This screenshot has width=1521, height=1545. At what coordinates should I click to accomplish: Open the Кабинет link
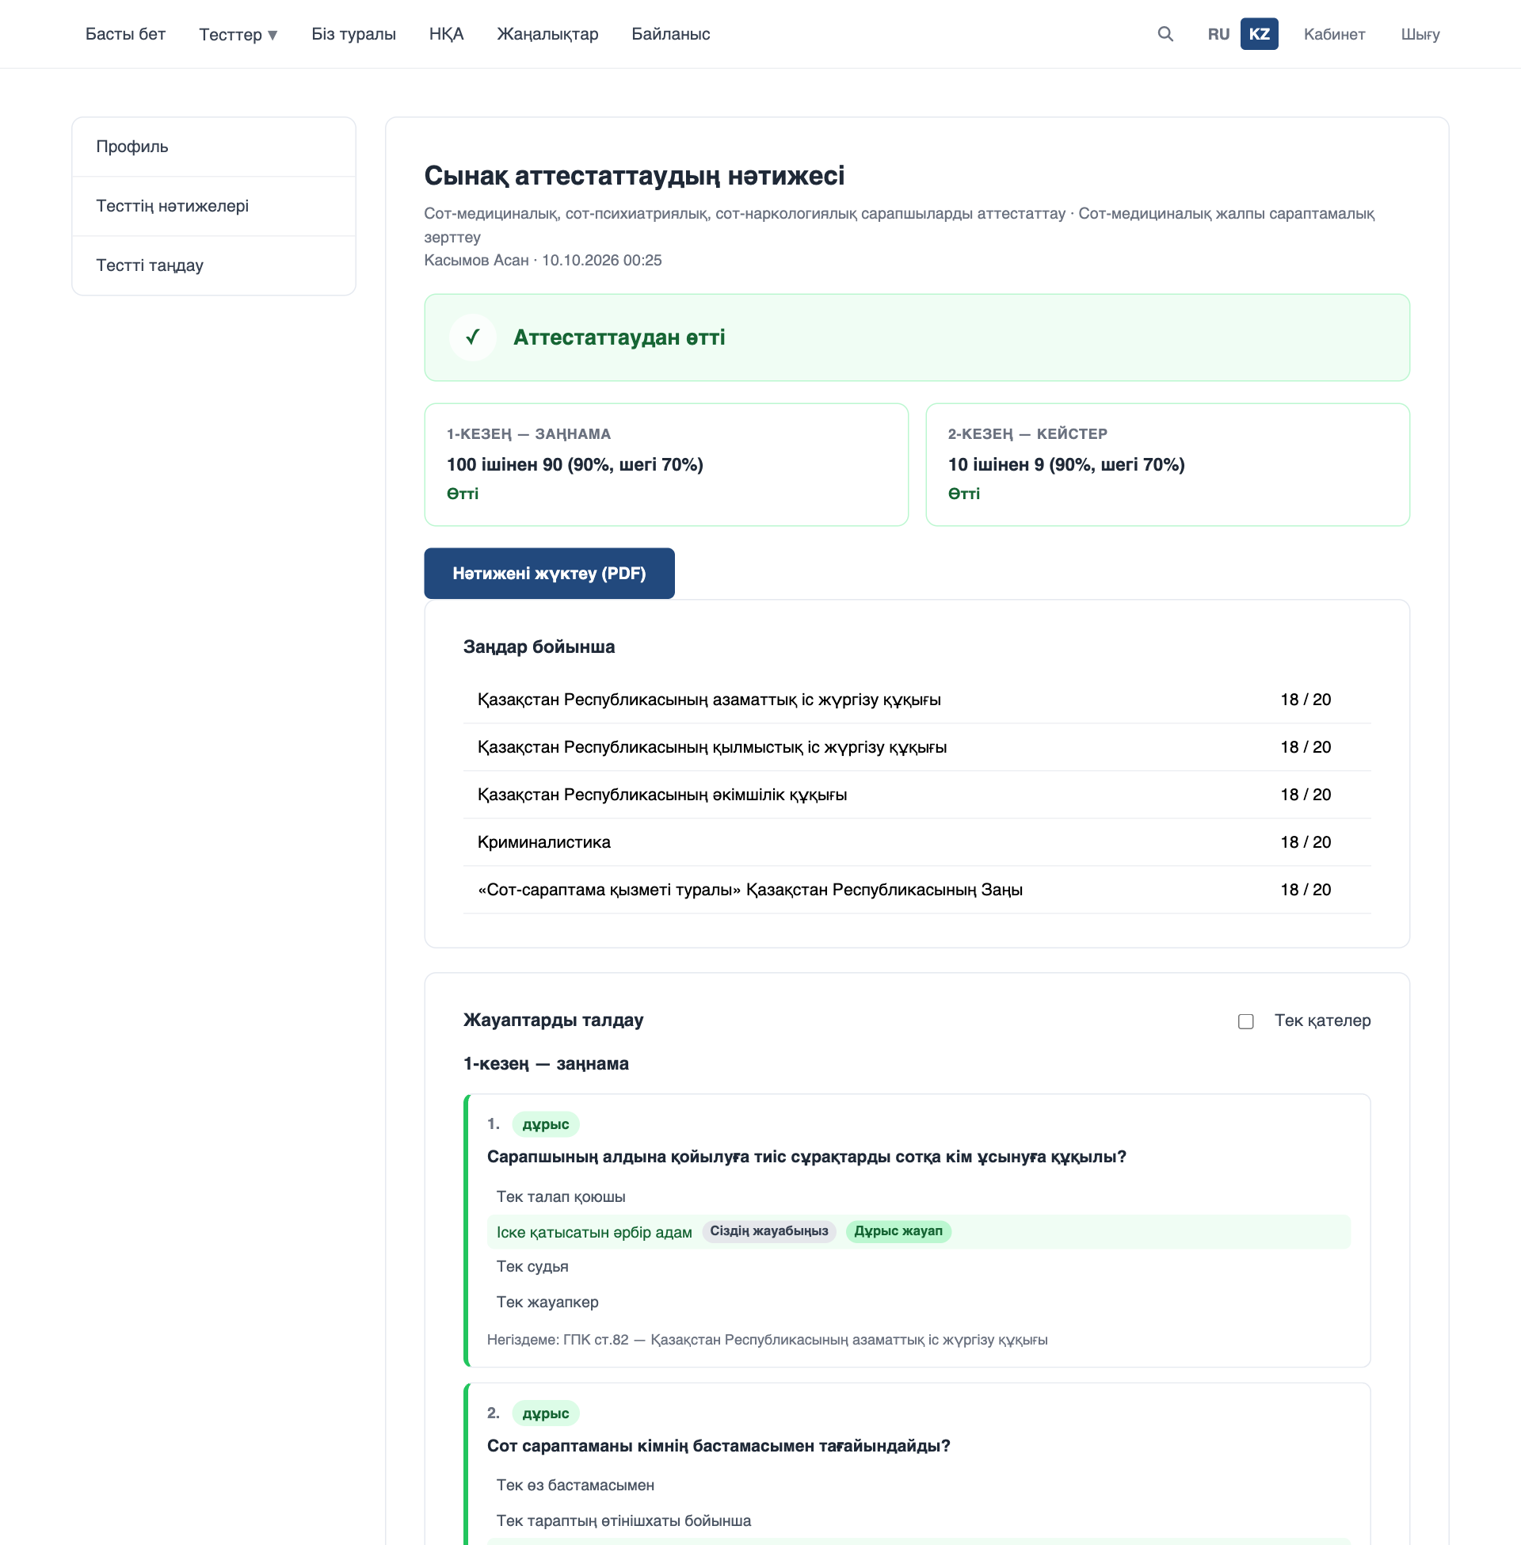click(x=1334, y=34)
